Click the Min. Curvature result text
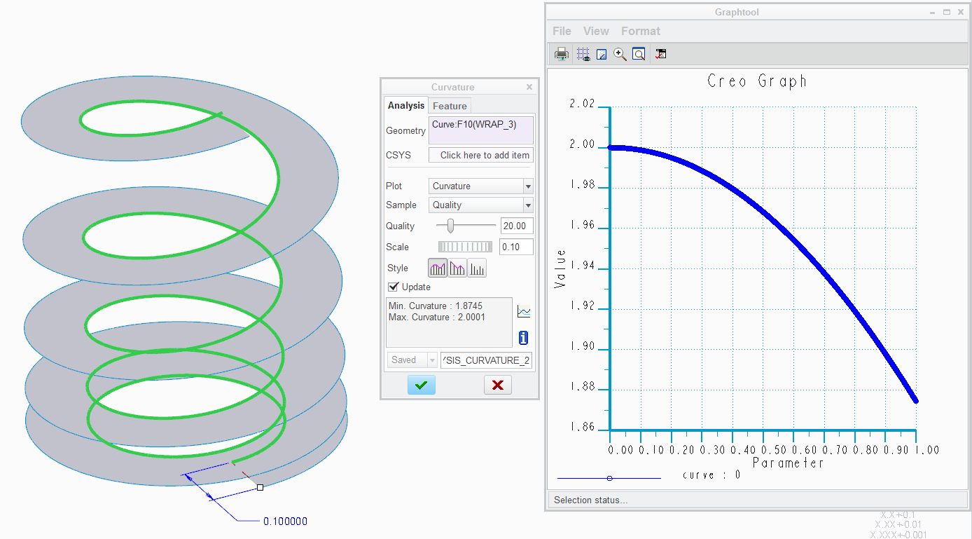This screenshot has height=539, width=972. 435,306
